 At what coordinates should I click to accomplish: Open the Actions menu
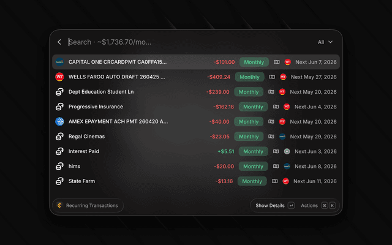pyautogui.click(x=309, y=206)
